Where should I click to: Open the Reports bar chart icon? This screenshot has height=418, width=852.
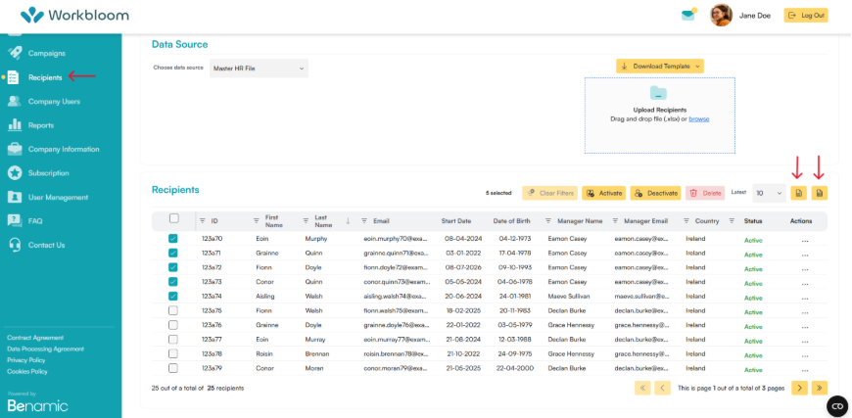coord(15,125)
